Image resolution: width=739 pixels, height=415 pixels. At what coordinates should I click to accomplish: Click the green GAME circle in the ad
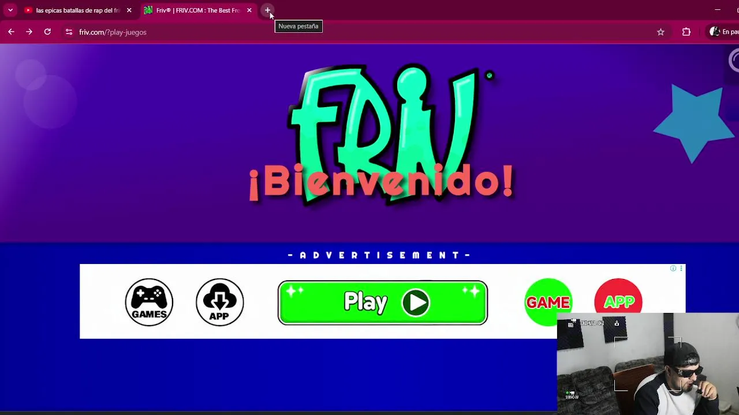click(548, 302)
